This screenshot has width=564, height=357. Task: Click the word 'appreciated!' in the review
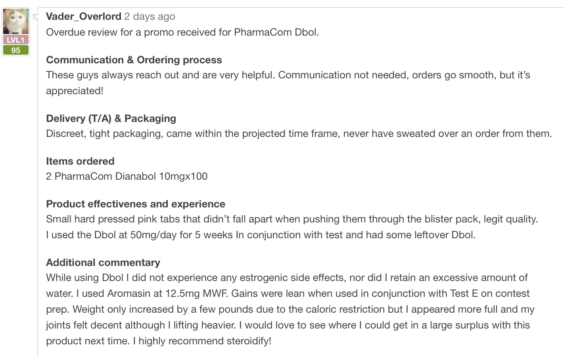point(75,91)
